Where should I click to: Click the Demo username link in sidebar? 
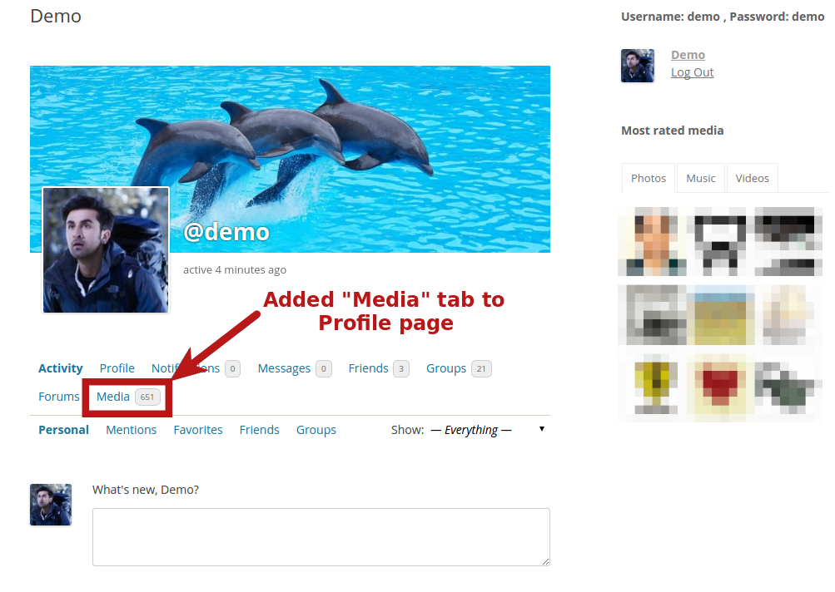(x=688, y=55)
